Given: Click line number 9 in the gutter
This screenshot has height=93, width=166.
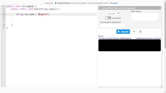Looking at the screenshot, I should 4,28.
